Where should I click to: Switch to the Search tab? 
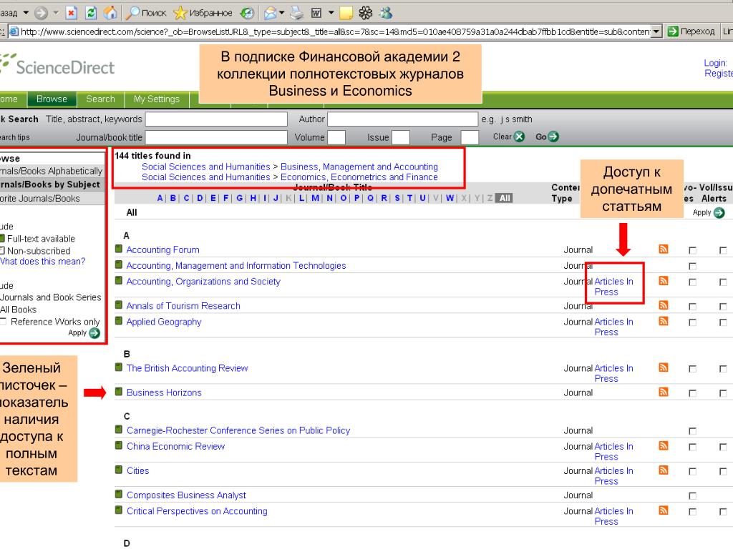100,99
